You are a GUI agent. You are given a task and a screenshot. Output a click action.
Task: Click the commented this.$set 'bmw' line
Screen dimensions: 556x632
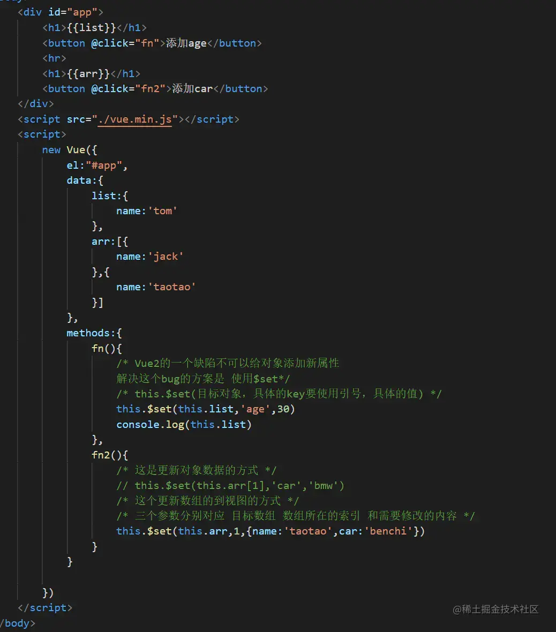point(230,486)
